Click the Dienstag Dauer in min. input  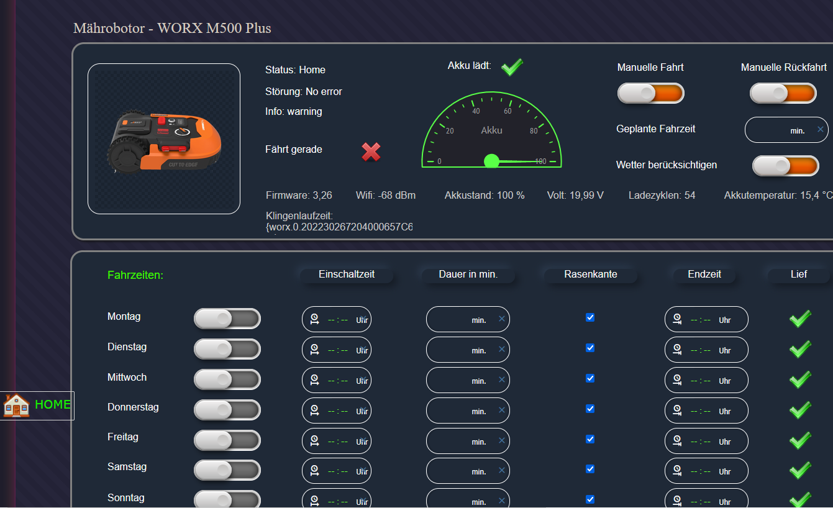click(468, 350)
